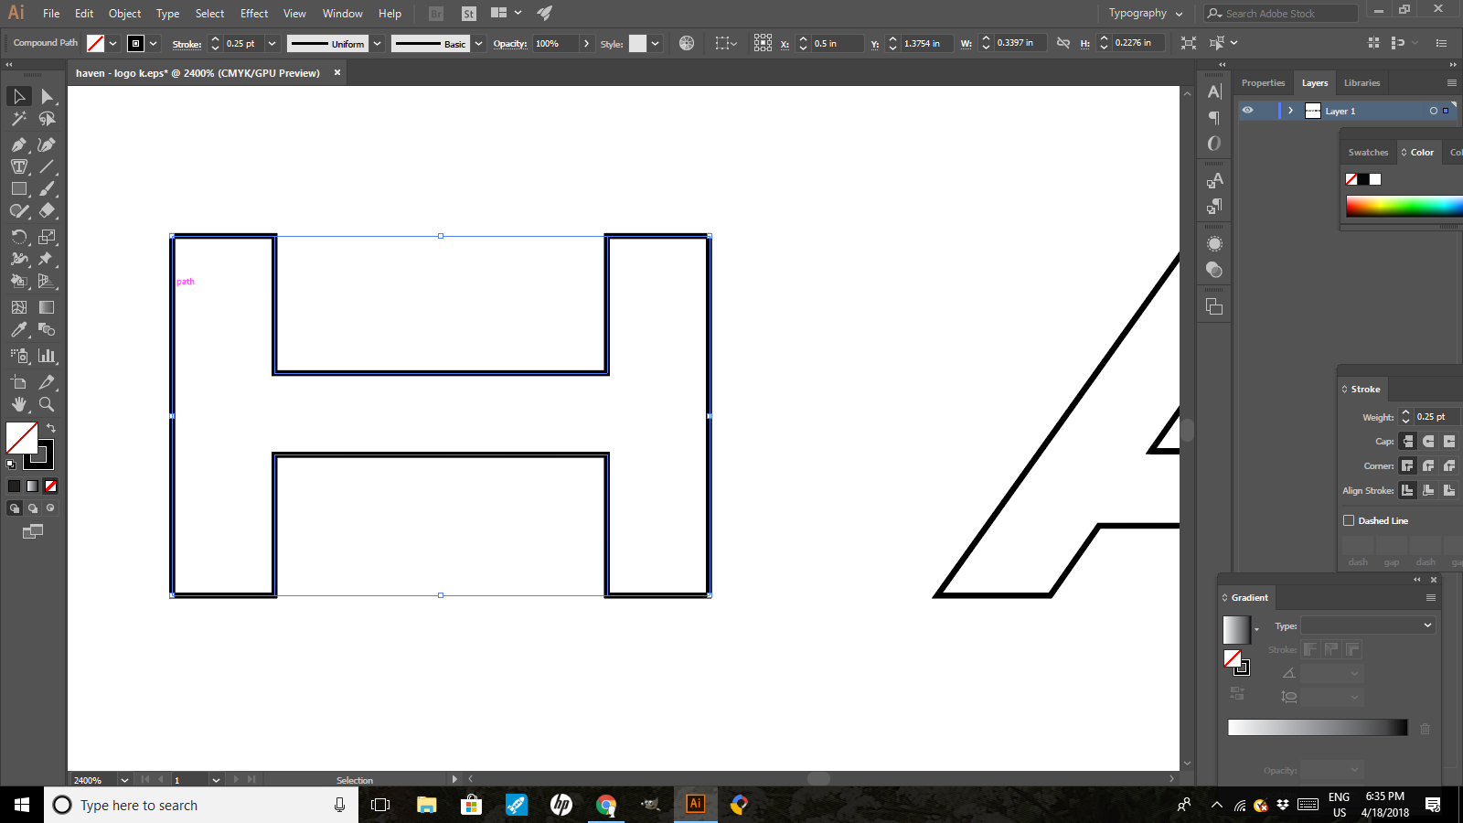Select the Lasso tool

(47, 119)
